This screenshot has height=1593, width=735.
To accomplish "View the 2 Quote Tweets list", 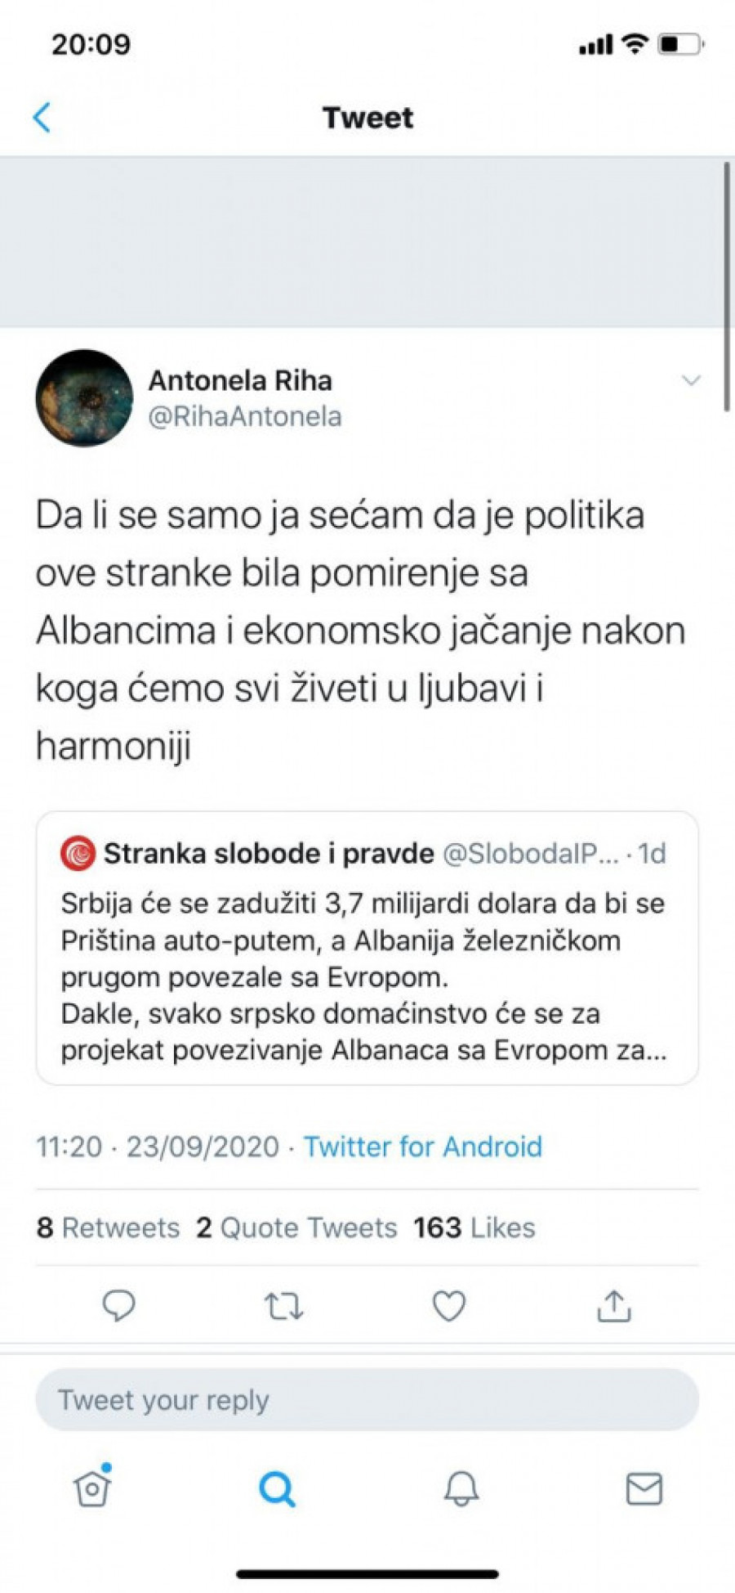I will pos(296,1227).
